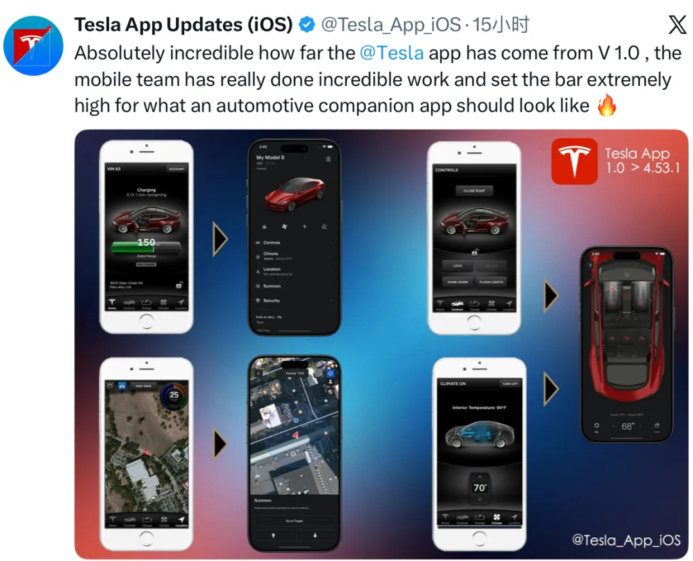Click the blue verified badge
The width and height of the screenshot is (693, 561).
(307, 24)
